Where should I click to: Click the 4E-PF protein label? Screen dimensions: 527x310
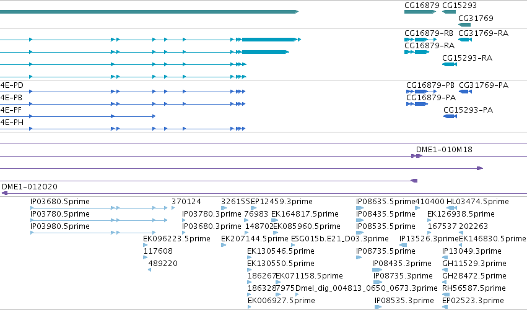tap(11, 110)
